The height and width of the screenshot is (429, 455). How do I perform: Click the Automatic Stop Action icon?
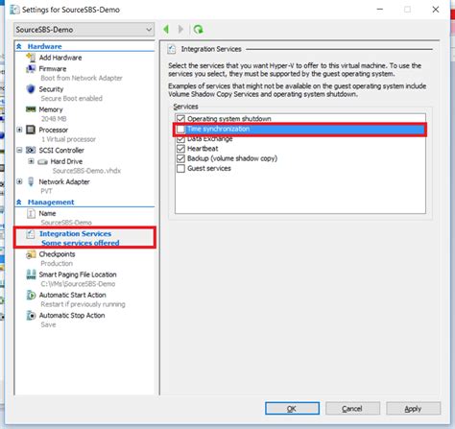click(x=31, y=316)
